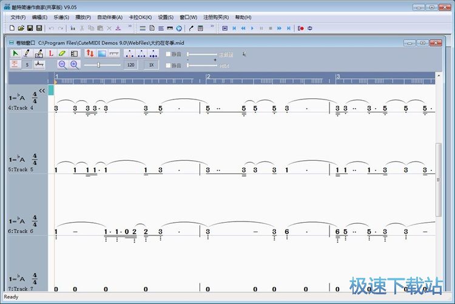This screenshot has width=455, height=304.
Task: Open the 文件(F) menu
Action: (18, 17)
